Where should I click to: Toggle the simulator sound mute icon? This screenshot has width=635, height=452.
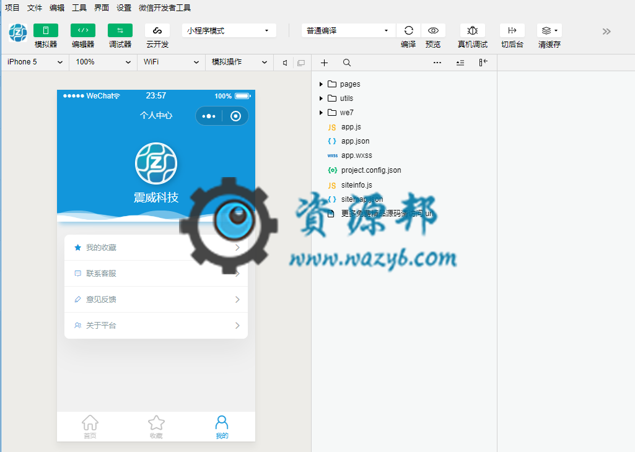285,63
